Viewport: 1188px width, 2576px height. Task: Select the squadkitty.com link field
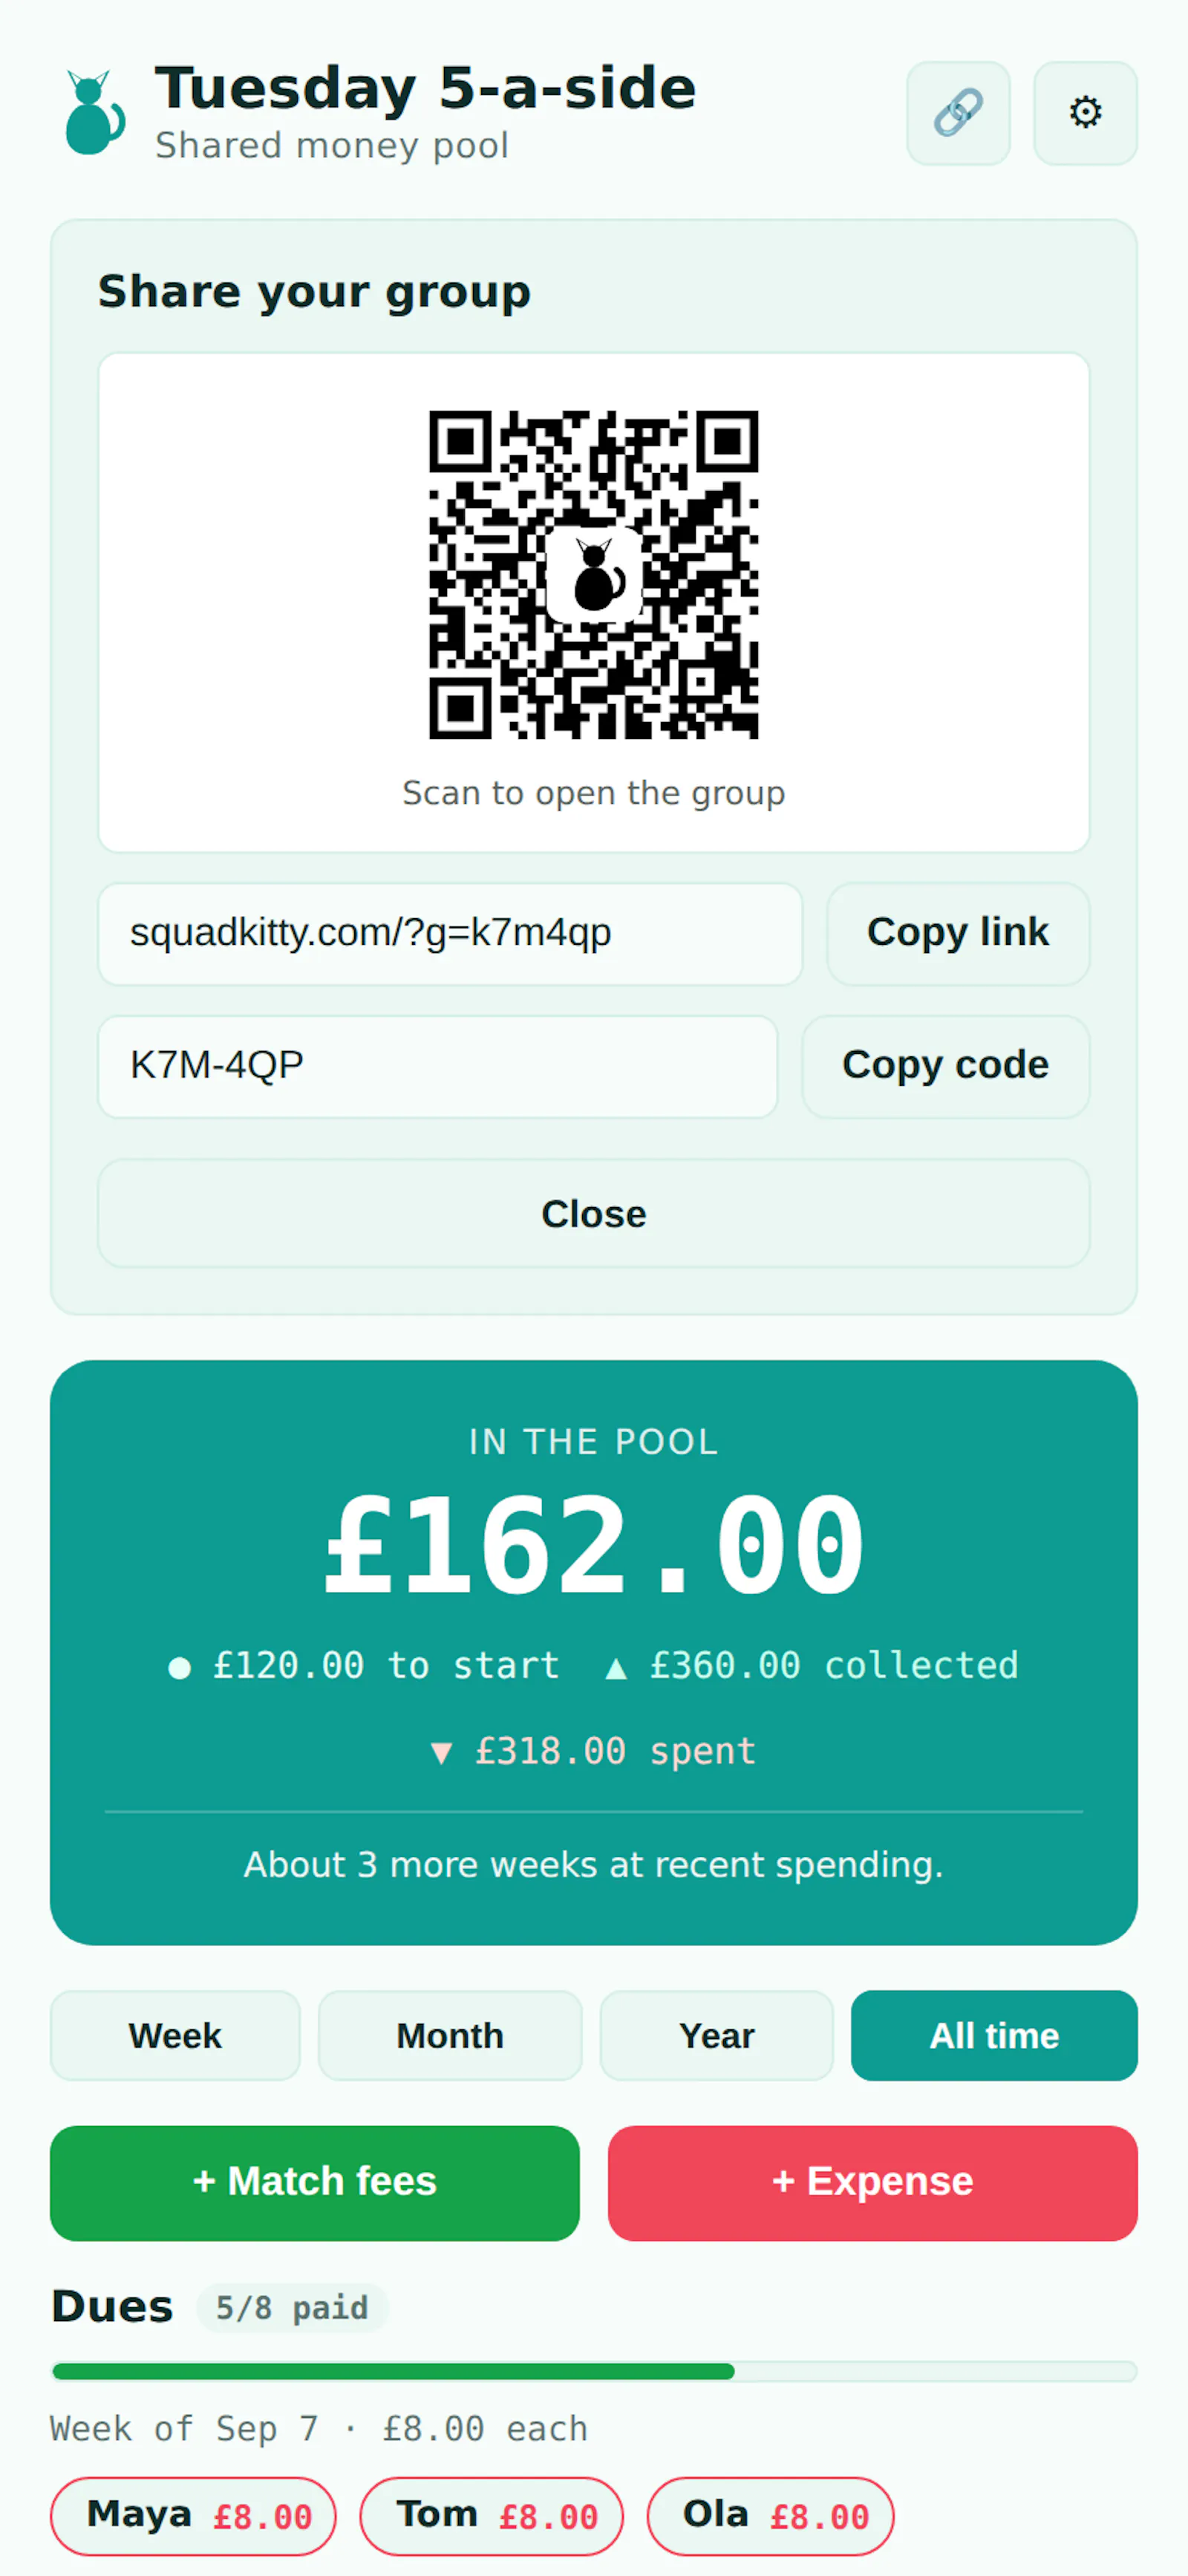tap(450, 933)
